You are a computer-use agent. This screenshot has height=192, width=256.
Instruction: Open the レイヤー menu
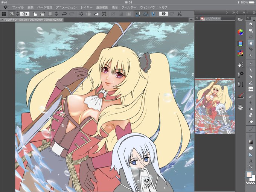(x=87, y=8)
